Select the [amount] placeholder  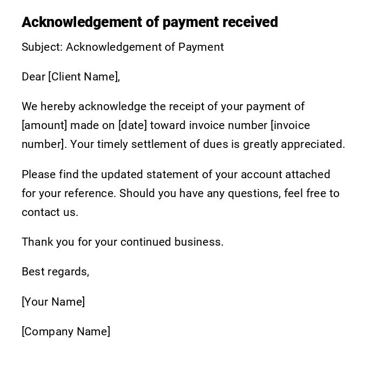tap(44, 125)
